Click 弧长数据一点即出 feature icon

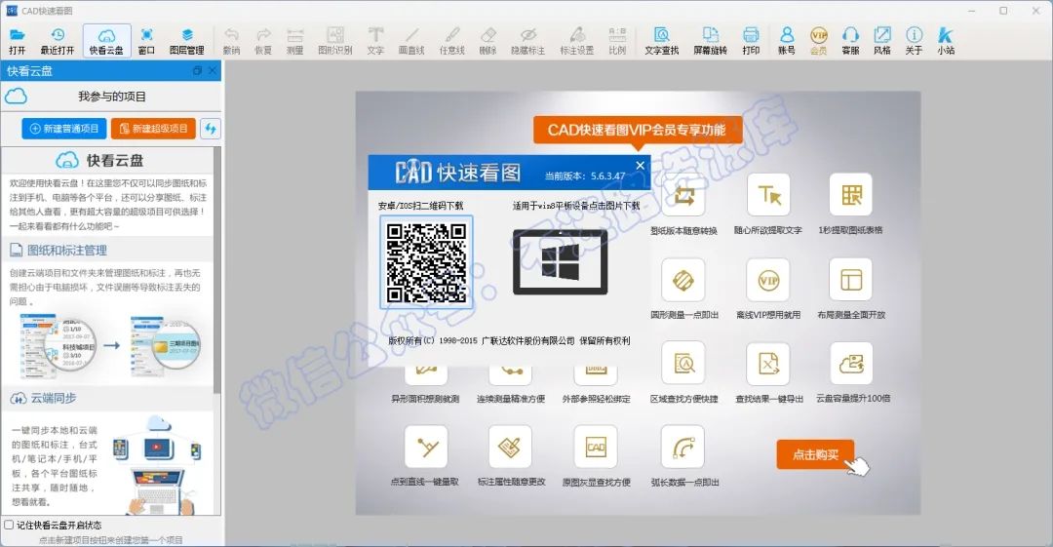(682, 447)
